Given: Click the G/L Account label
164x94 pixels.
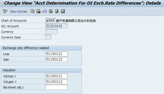Looking at the screenshot, I should pos(10,26).
